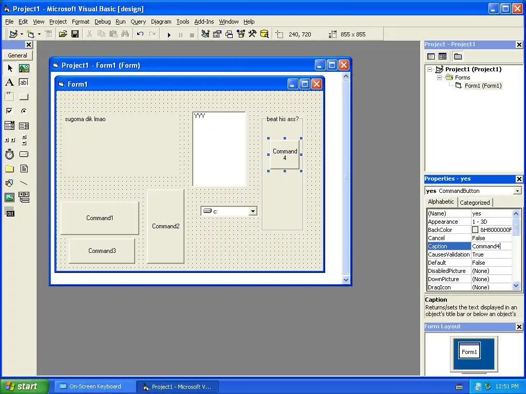Select the HScrollBar control tool

(10, 140)
